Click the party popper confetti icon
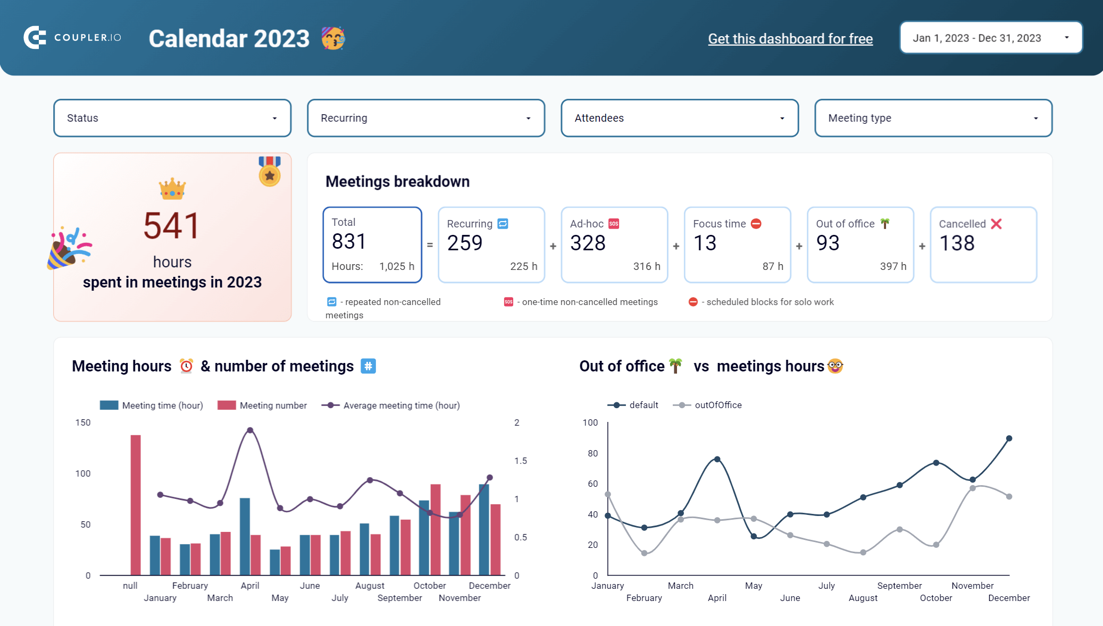This screenshot has height=626, width=1103. (x=69, y=248)
